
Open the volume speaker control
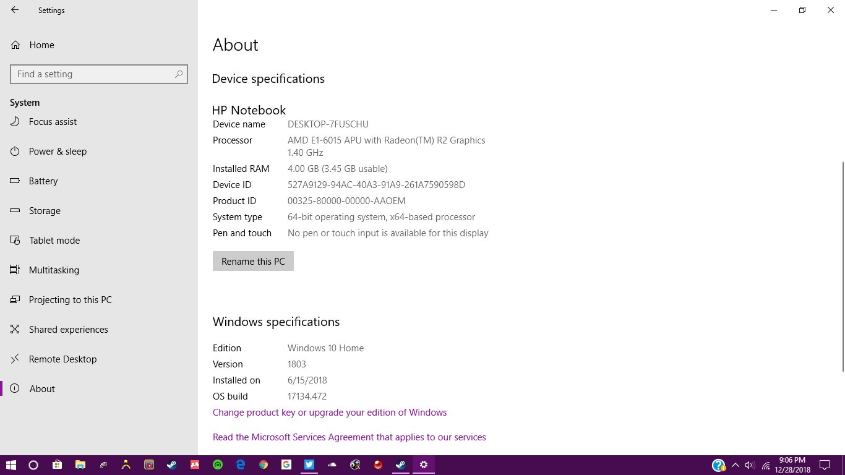tap(750, 465)
